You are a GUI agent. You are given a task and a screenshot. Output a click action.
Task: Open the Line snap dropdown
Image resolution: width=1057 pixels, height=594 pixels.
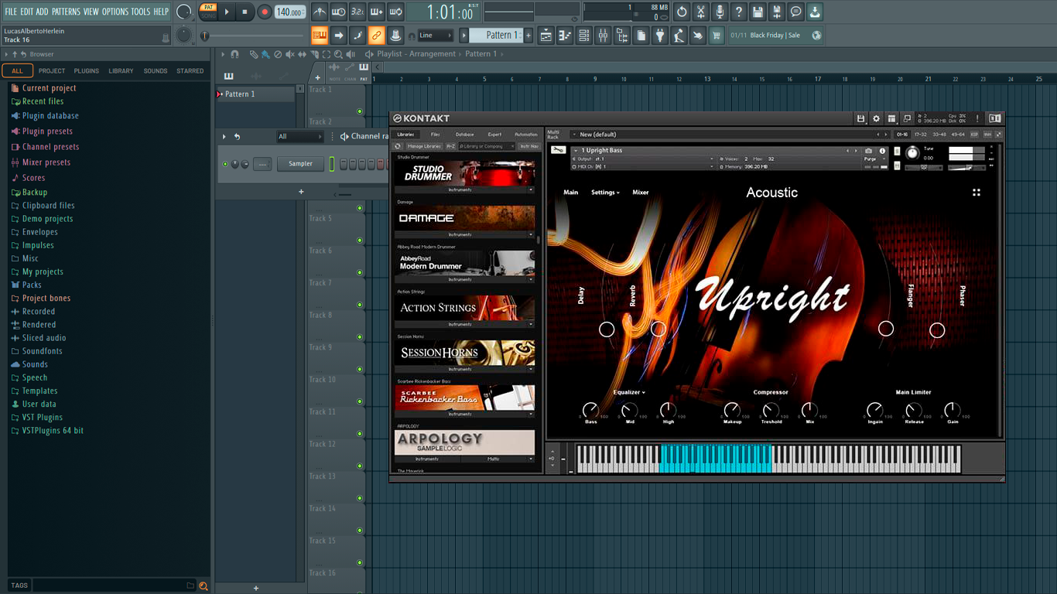435,35
